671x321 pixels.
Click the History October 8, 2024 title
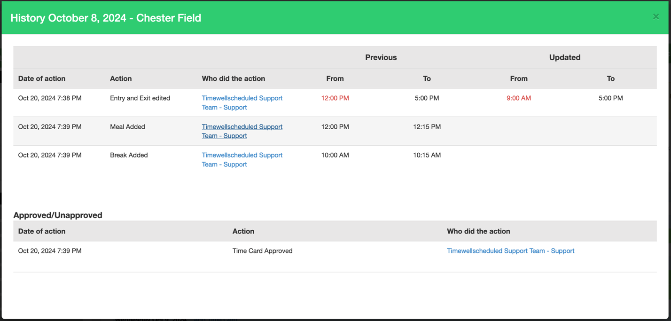[x=106, y=18]
